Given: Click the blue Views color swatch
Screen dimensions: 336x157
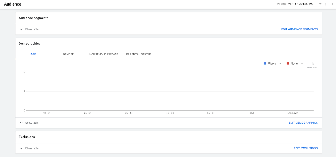Looking at the screenshot, I should pos(265,63).
